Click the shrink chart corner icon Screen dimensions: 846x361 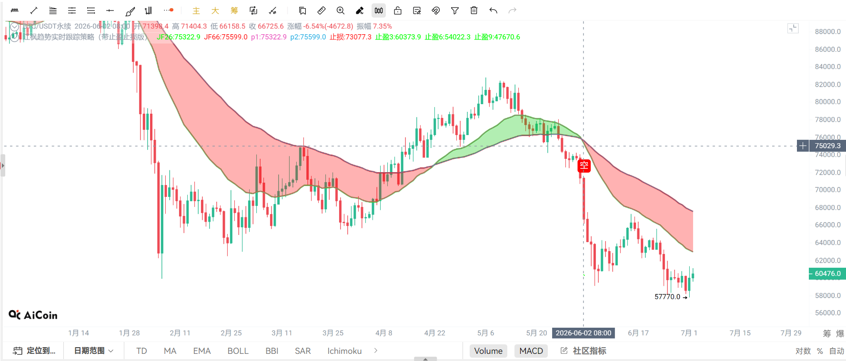pos(793,29)
